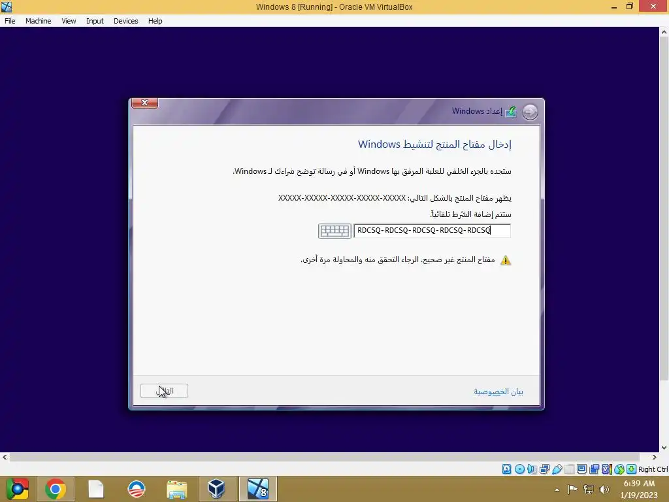This screenshot has height=502, width=669.
Task: Open the round red-white-blue logo taskbar icon
Action: (x=136, y=489)
